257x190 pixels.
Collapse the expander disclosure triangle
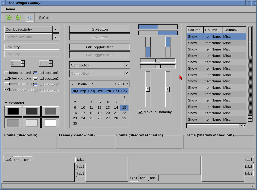[x=6, y=103]
